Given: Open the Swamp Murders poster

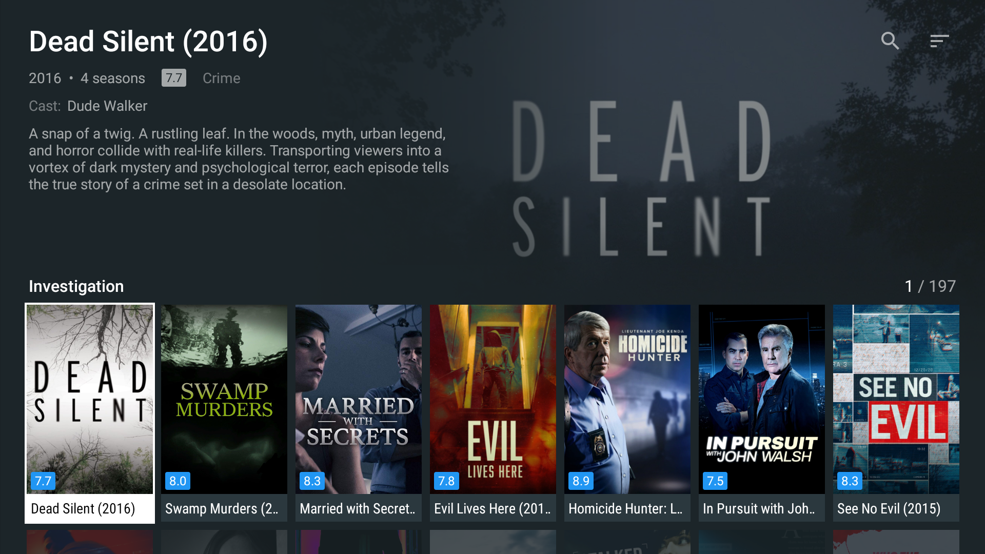Looking at the screenshot, I should 224,399.
